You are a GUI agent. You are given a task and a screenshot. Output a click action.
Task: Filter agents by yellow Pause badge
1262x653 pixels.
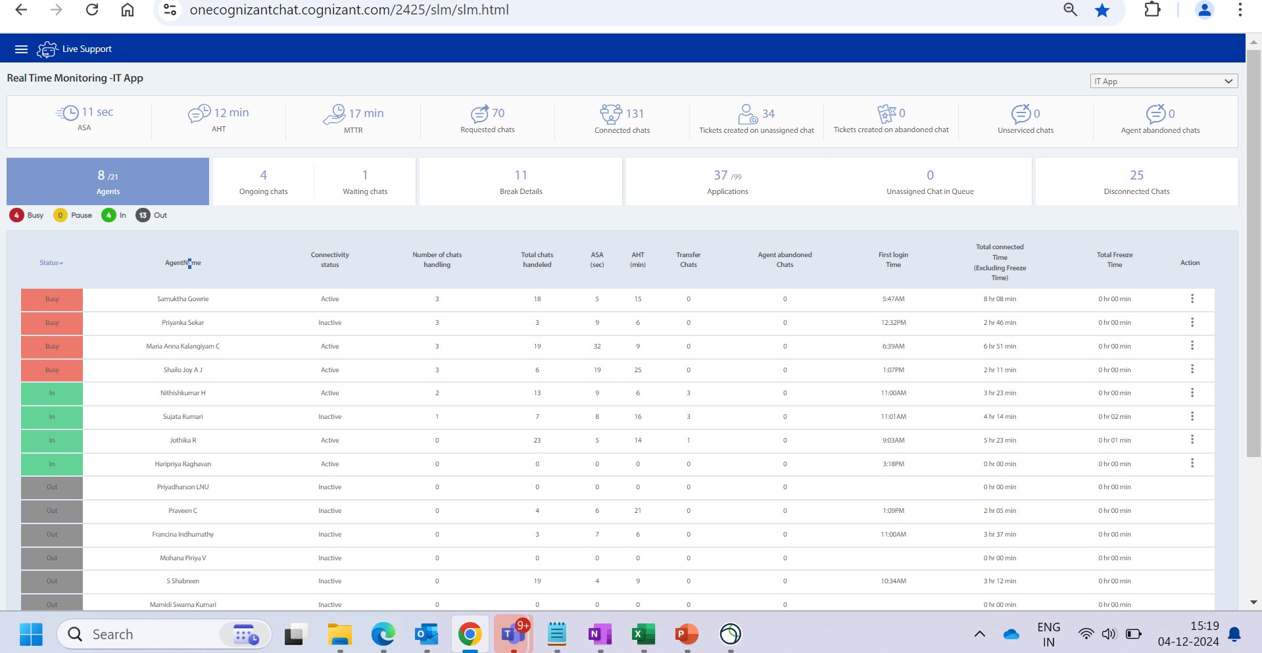click(60, 215)
